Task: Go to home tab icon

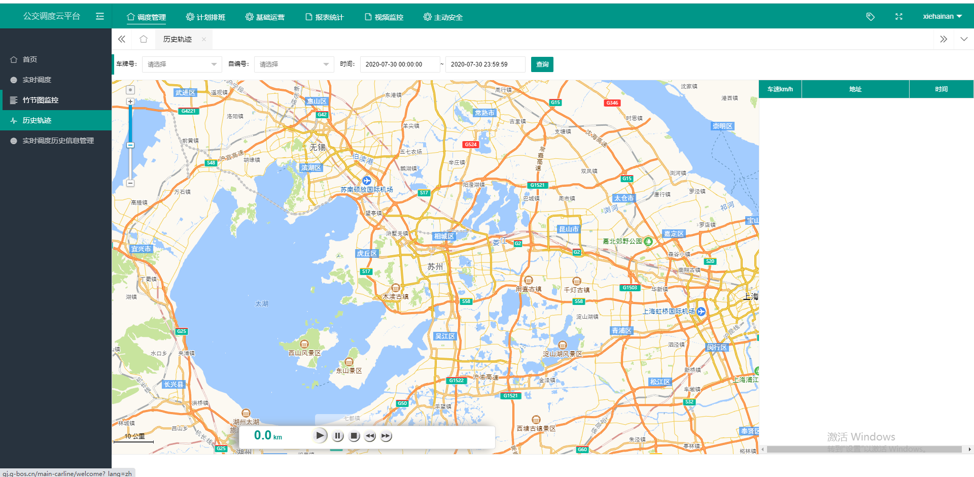Action: 144,39
